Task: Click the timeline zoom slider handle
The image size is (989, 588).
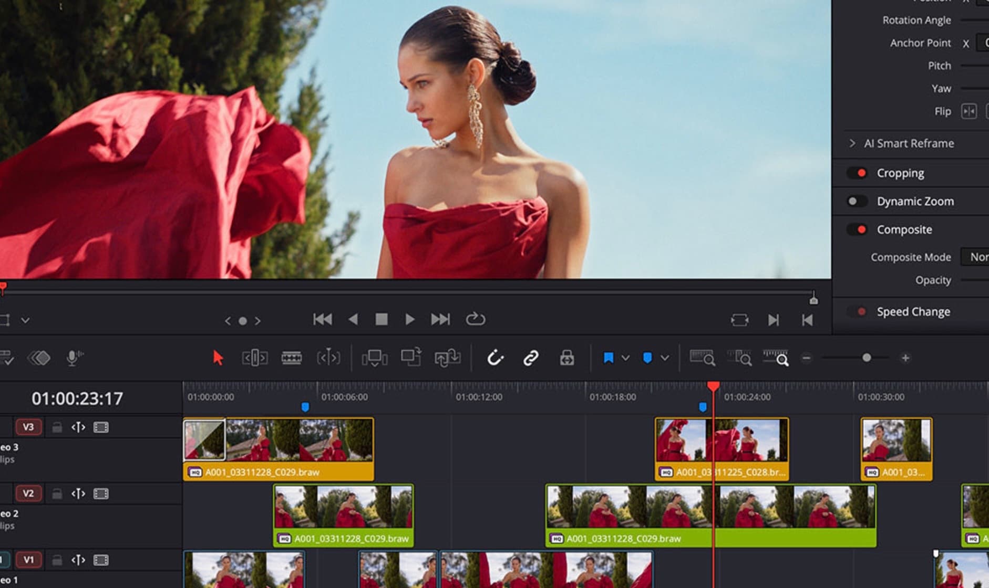Action: [x=867, y=358]
